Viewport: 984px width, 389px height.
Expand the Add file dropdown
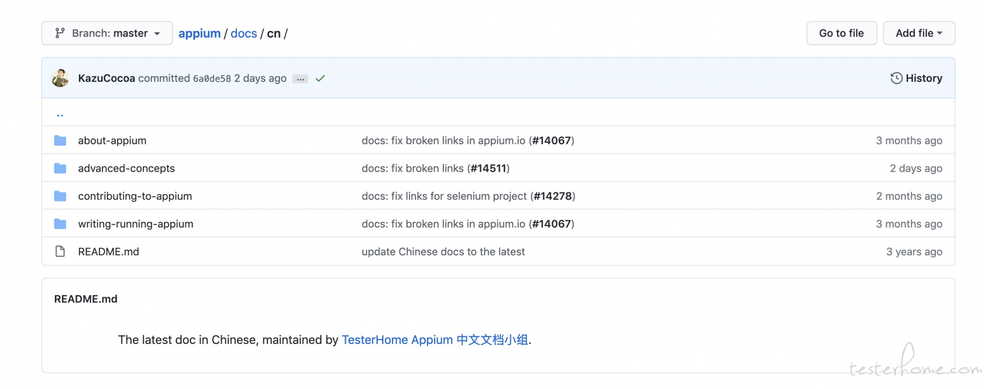919,33
